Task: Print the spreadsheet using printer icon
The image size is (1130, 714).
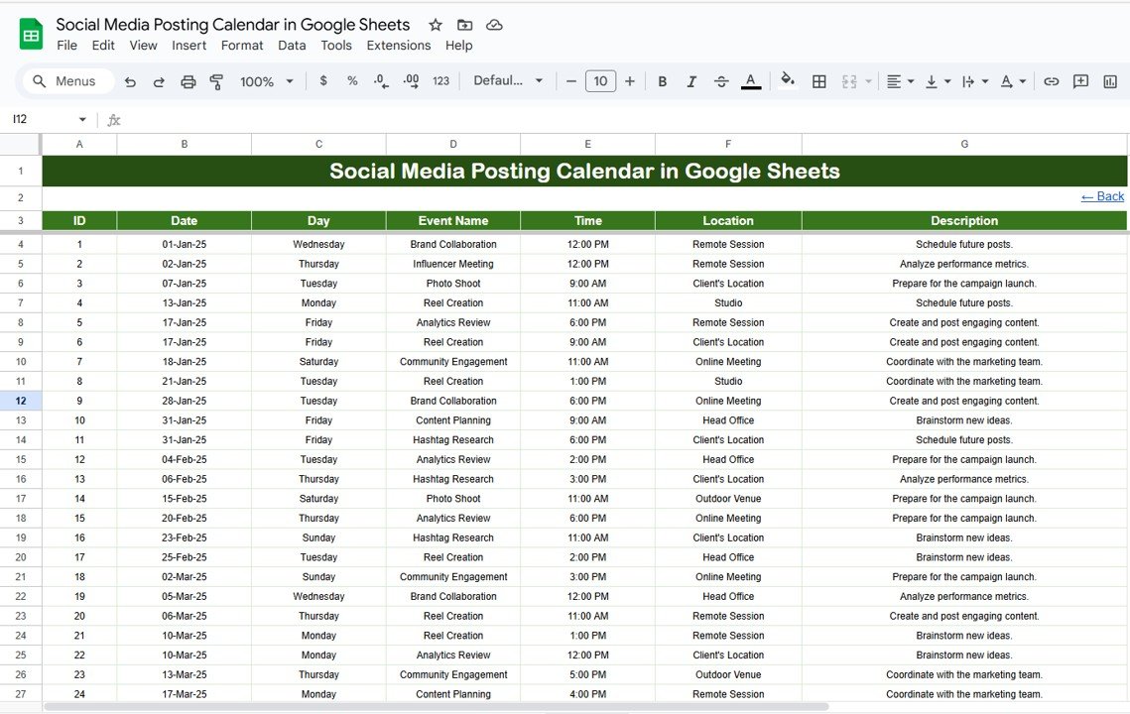Action: (x=188, y=81)
